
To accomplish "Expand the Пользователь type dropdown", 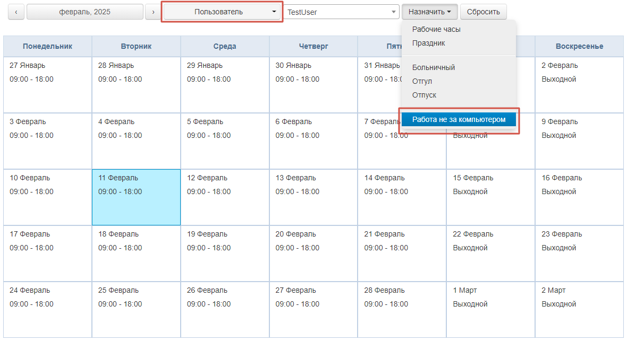I will (222, 12).
